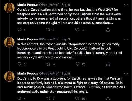
Task: Like the tweet with 70 likes
Action: (x=77, y=64)
